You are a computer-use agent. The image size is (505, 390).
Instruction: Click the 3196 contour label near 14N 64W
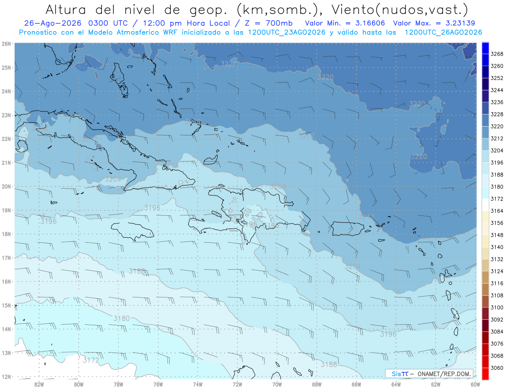pos(388,334)
